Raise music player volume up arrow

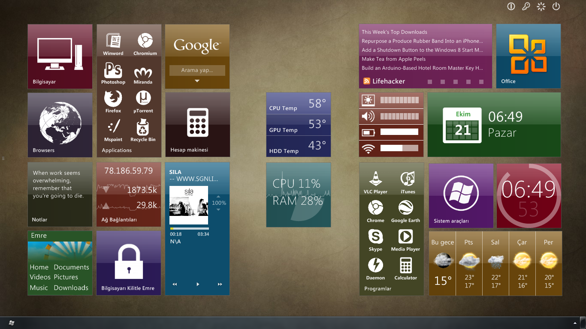pos(218,197)
